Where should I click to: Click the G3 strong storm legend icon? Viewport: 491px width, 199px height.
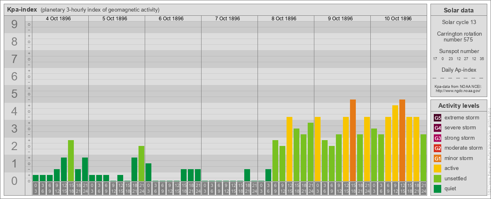click(x=438, y=138)
